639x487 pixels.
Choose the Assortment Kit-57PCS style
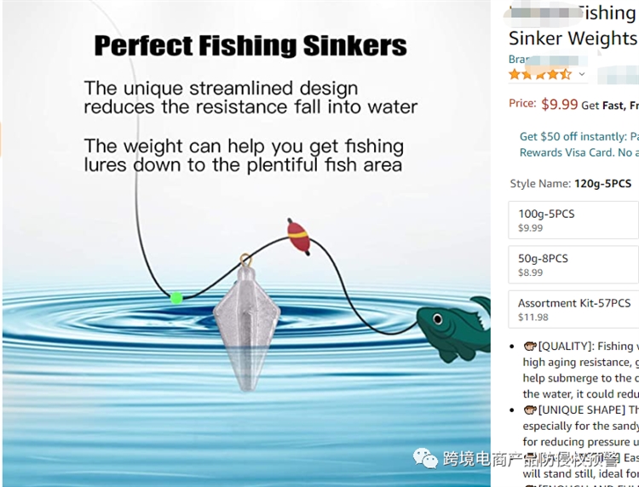574,309
